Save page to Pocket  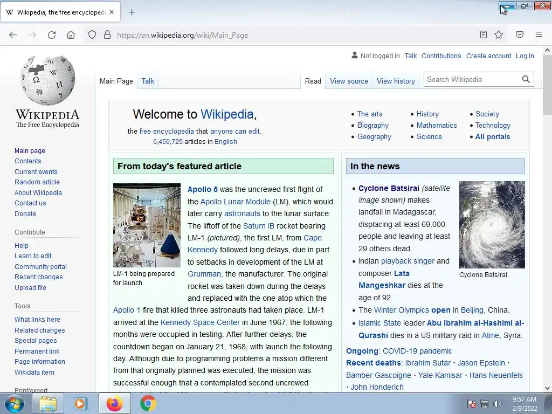click(x=520, y=34)
